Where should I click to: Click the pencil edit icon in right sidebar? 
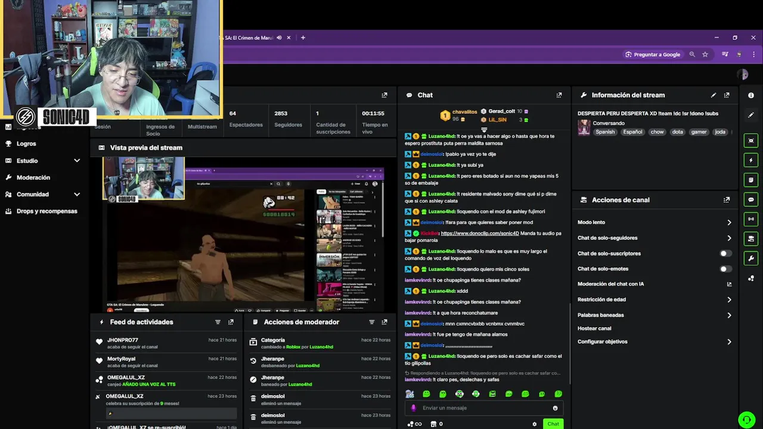pyautogui.click(x=751, y=115)
